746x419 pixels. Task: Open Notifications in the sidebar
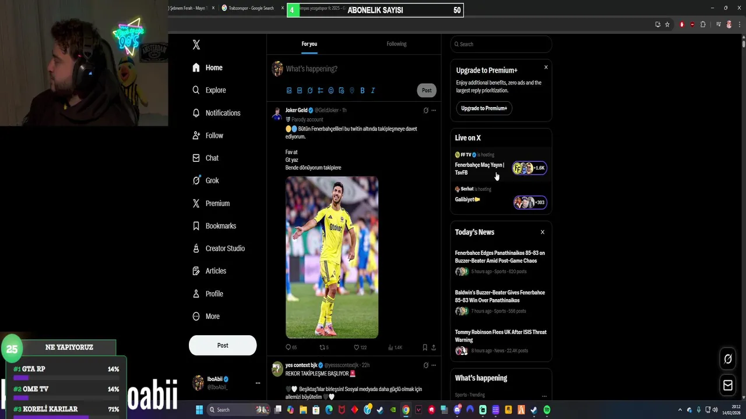point(216,113)
